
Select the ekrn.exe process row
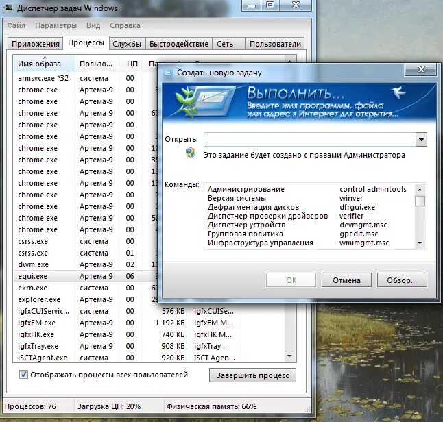point(85,288)
